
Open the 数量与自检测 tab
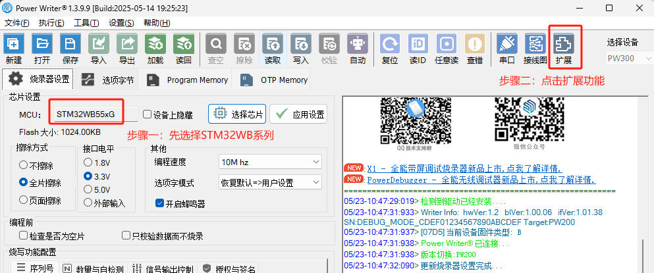pyautogui.click(x=94, y=268)
